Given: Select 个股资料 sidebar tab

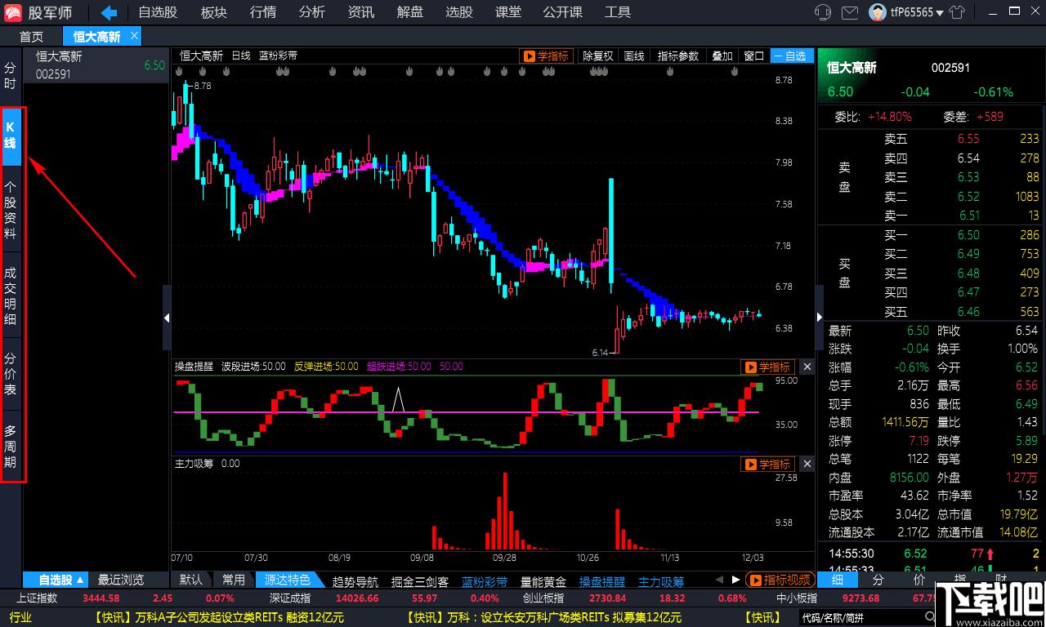Looking at the screenshot, I should pyautogui.click(x=11, y=211).
